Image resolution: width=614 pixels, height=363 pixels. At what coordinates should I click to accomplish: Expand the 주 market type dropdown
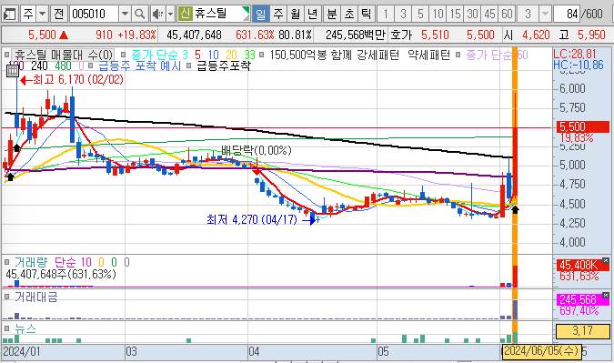(42, 15)
